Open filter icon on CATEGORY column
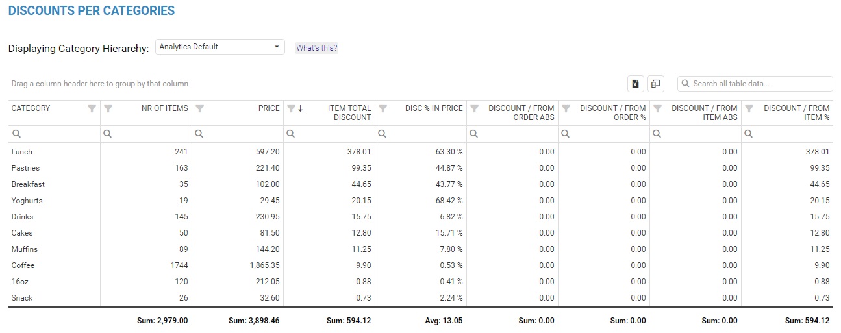 (x=92, y=108)
